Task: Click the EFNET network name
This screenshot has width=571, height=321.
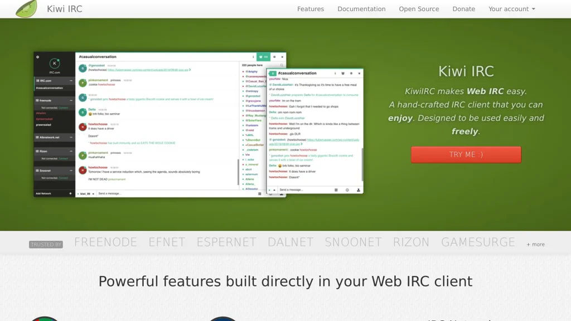Action: pyautogui.click(x=167, y=242)
